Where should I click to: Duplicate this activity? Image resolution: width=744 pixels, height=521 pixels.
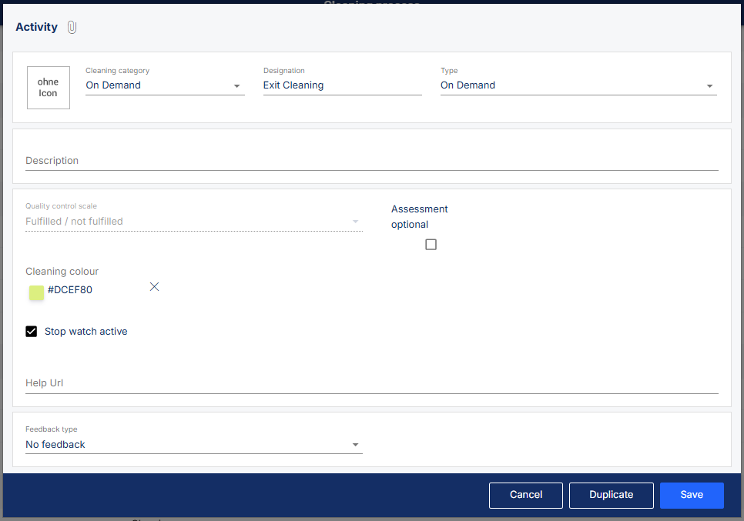[x=611, y=495]
